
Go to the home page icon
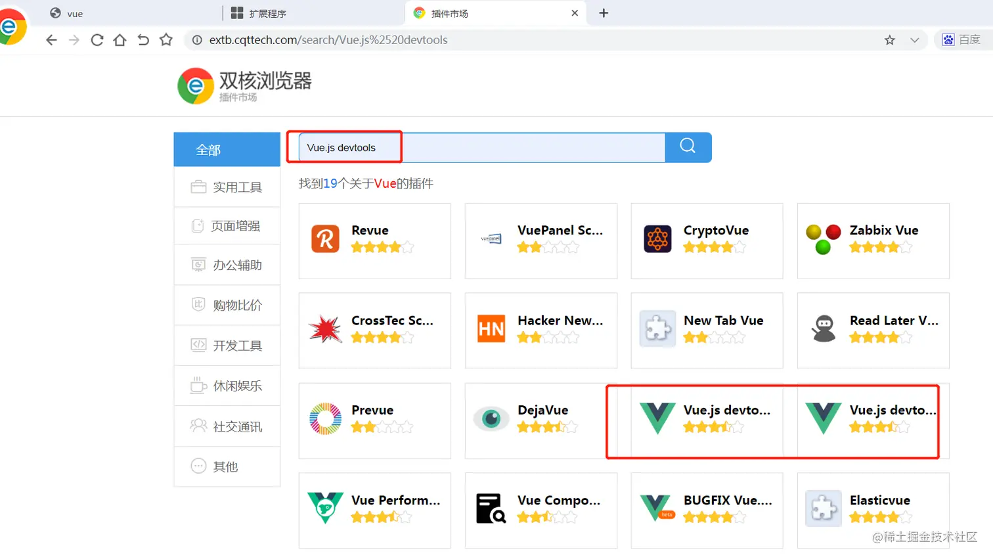120,40
